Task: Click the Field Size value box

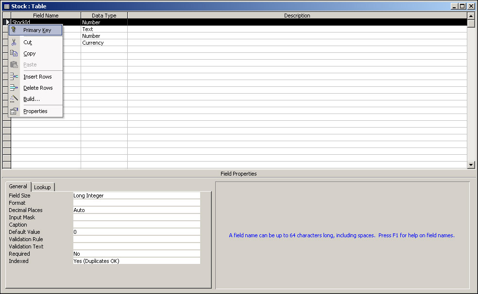Action: click(x=136, y=196)
